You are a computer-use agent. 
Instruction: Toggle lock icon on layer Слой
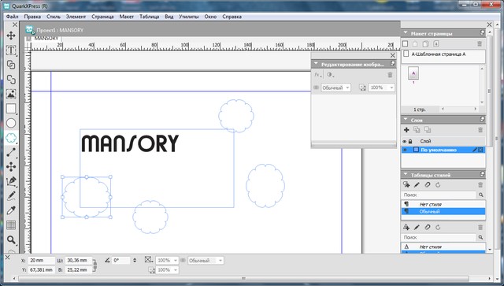410,141
